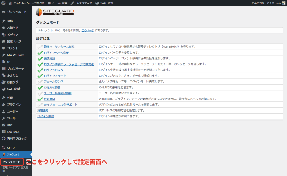Click the green checkmark beside XMLRPC防御
The width and height of the screenshot is (287, 176).
[x=40, y=88]
